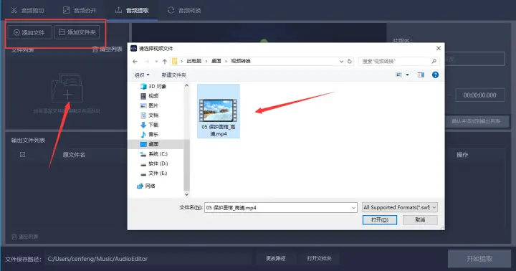Expand the file name dropdown arrow
The image size is (516, 271).
(353, 208)
